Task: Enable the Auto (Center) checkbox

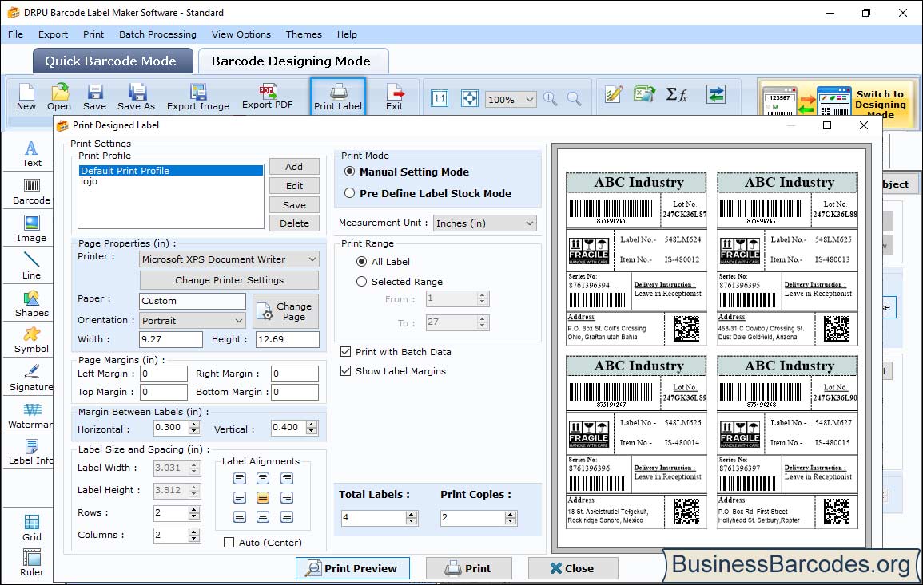Action: click(229, 543)
